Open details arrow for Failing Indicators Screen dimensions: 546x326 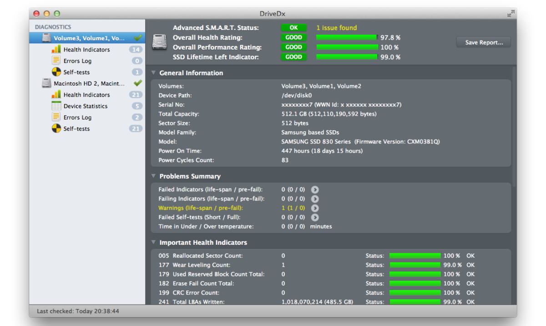(314, 199)
